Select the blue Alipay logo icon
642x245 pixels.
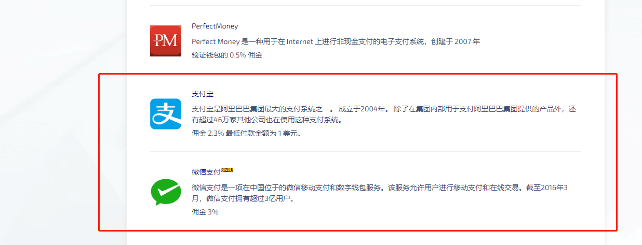point(166,114)
